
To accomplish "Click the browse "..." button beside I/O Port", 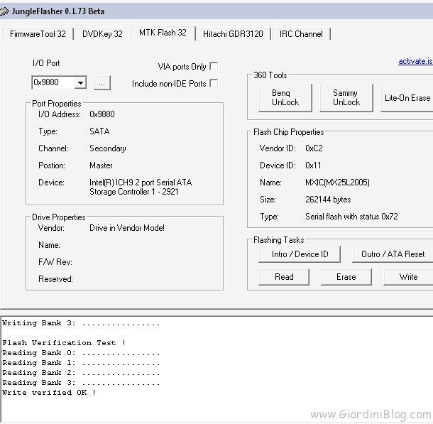I will tap(102, 83).
